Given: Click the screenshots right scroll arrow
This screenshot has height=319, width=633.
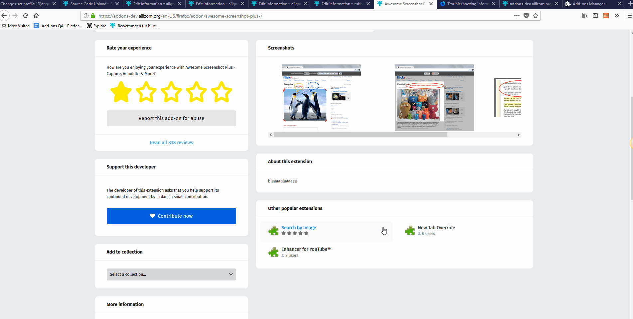Looking at the screenshot, I should click(518, 135).
